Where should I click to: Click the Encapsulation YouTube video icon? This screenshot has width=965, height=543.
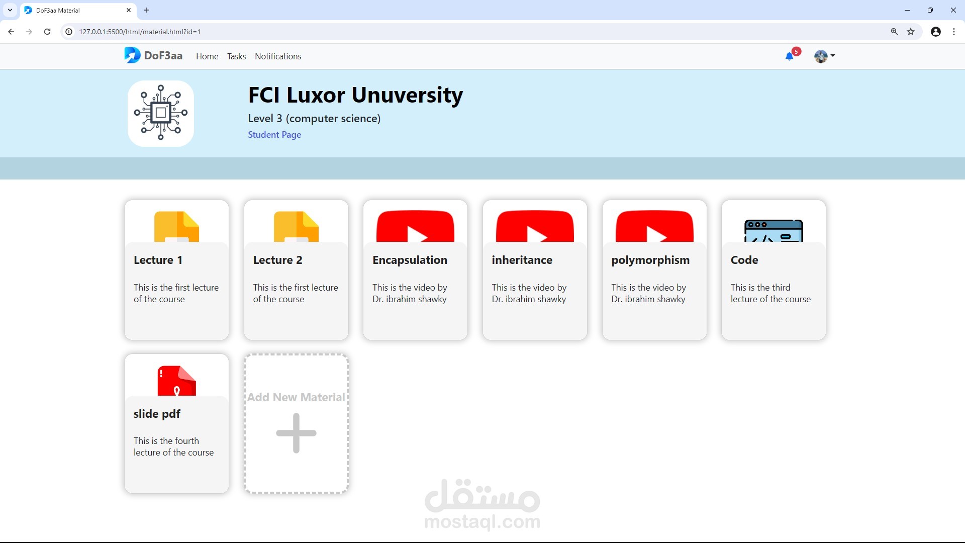415,227
